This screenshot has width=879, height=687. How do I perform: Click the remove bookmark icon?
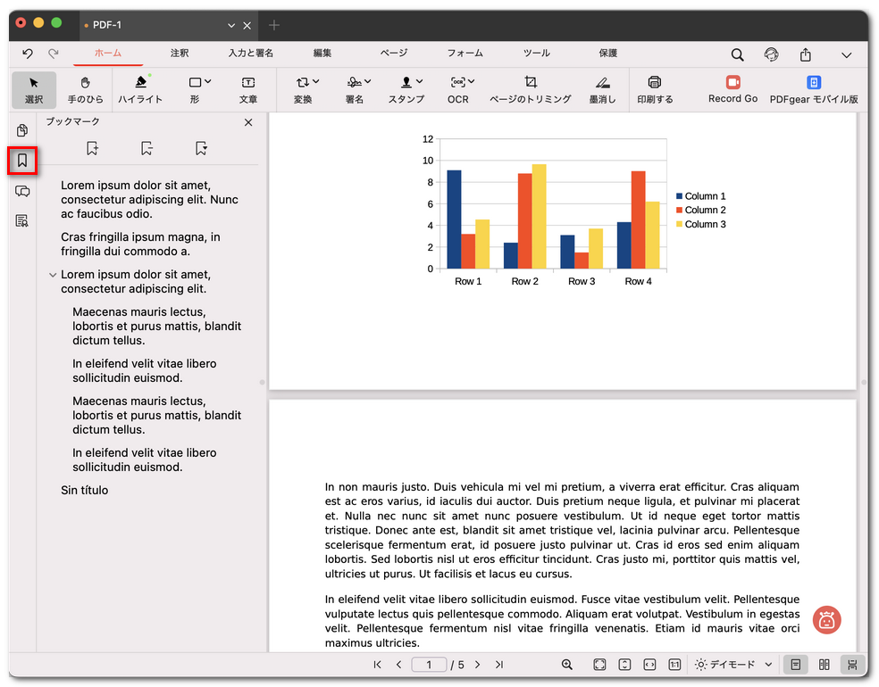coord(146,148)
